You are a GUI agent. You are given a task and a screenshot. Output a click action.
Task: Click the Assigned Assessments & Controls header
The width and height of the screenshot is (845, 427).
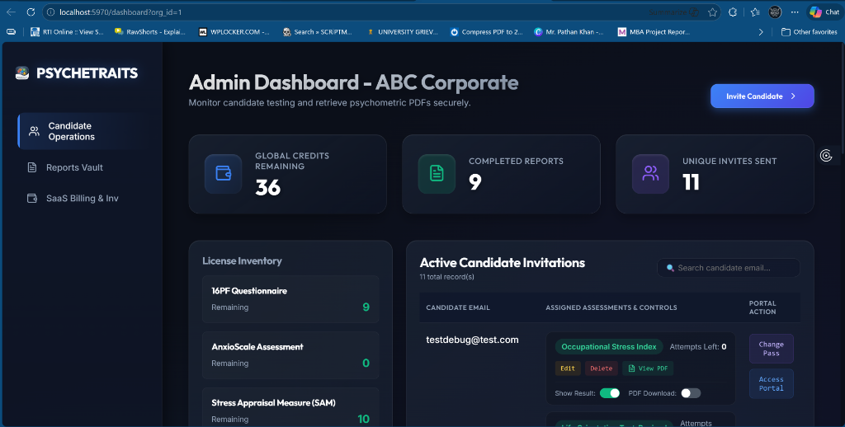tap(611, 307)
